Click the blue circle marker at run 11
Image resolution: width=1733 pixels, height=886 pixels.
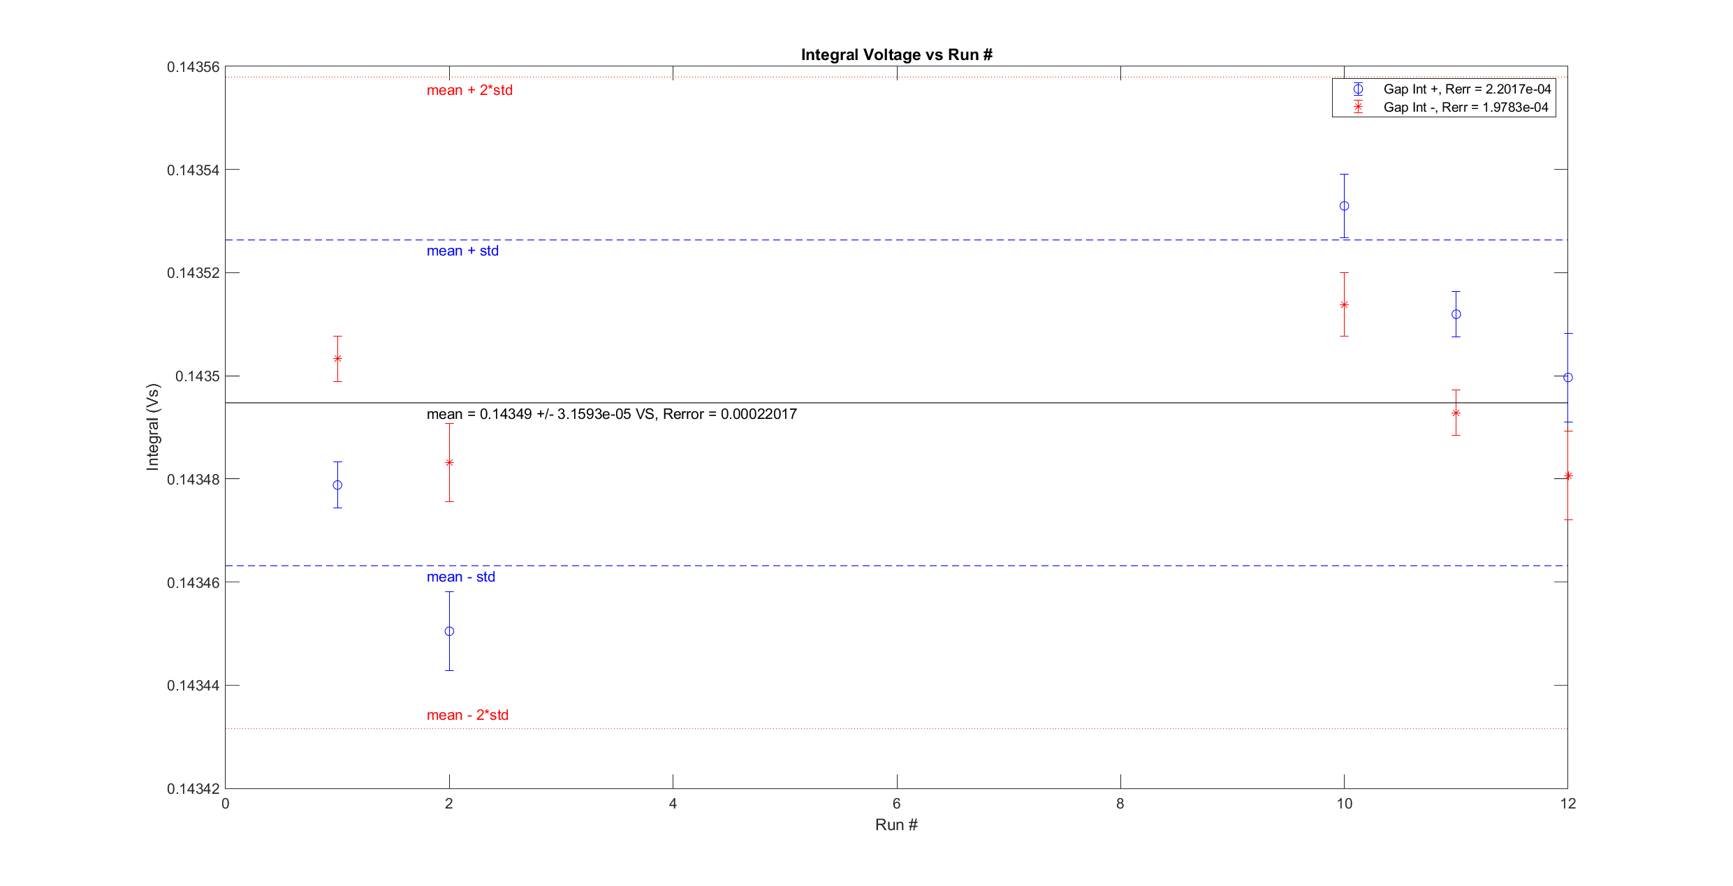[x=1456, y=314]
